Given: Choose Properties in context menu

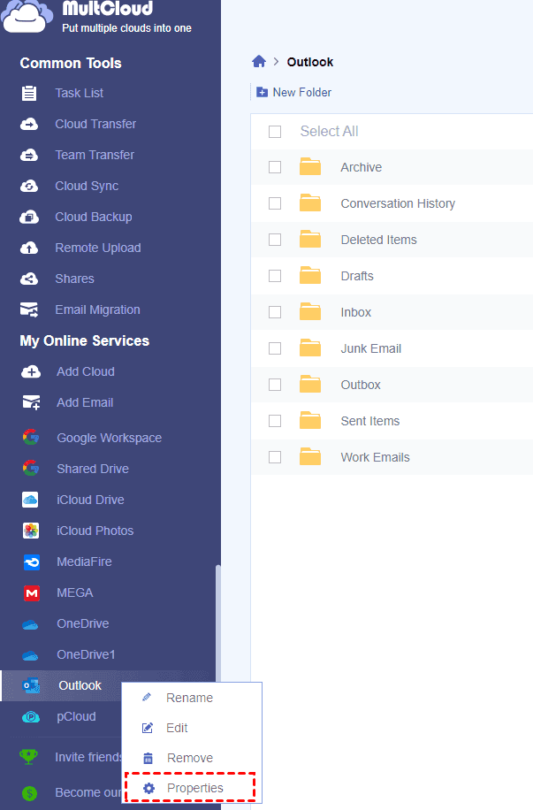Looking at the screenshot, I should pos(191,788).
